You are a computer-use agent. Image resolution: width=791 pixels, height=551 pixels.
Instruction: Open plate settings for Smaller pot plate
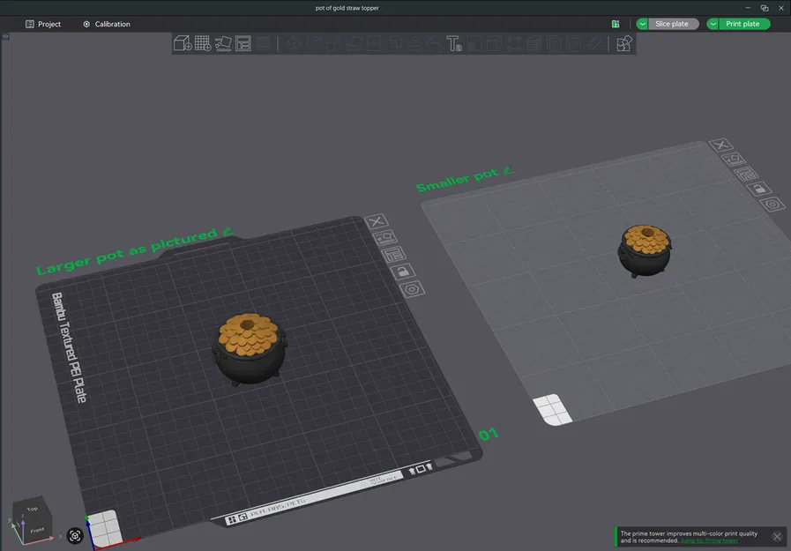[772, 205]
